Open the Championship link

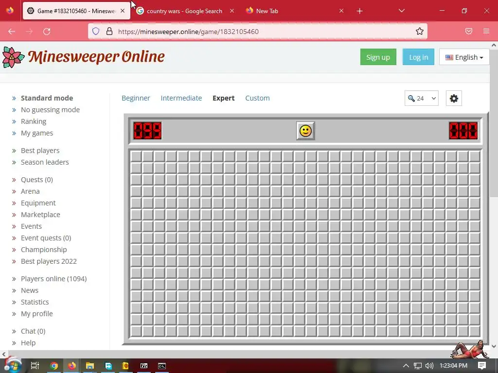(x=44, y=250)
